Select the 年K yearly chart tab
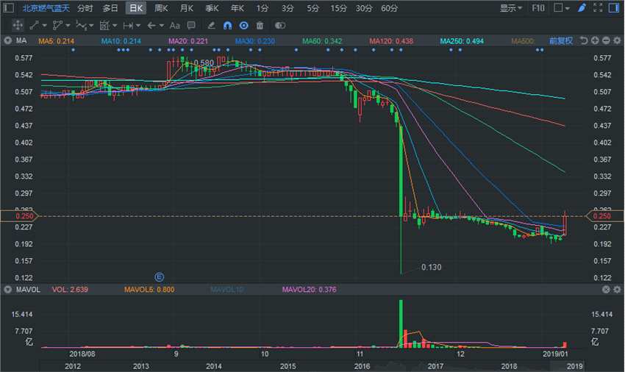Viewport: 625px width, 372px height. (x=238, y=8)
